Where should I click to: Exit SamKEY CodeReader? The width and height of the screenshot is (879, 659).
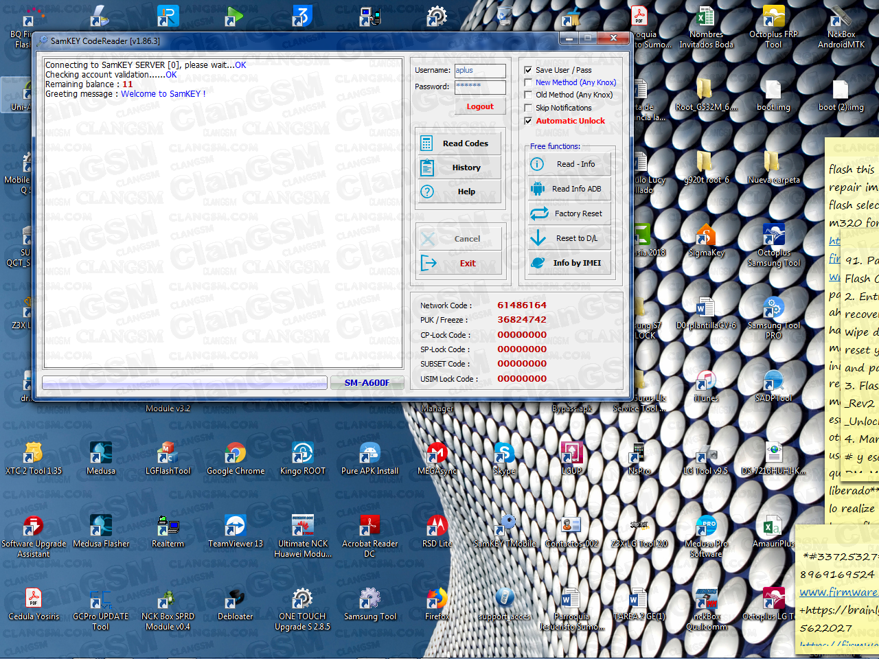(x=459, y=263)
